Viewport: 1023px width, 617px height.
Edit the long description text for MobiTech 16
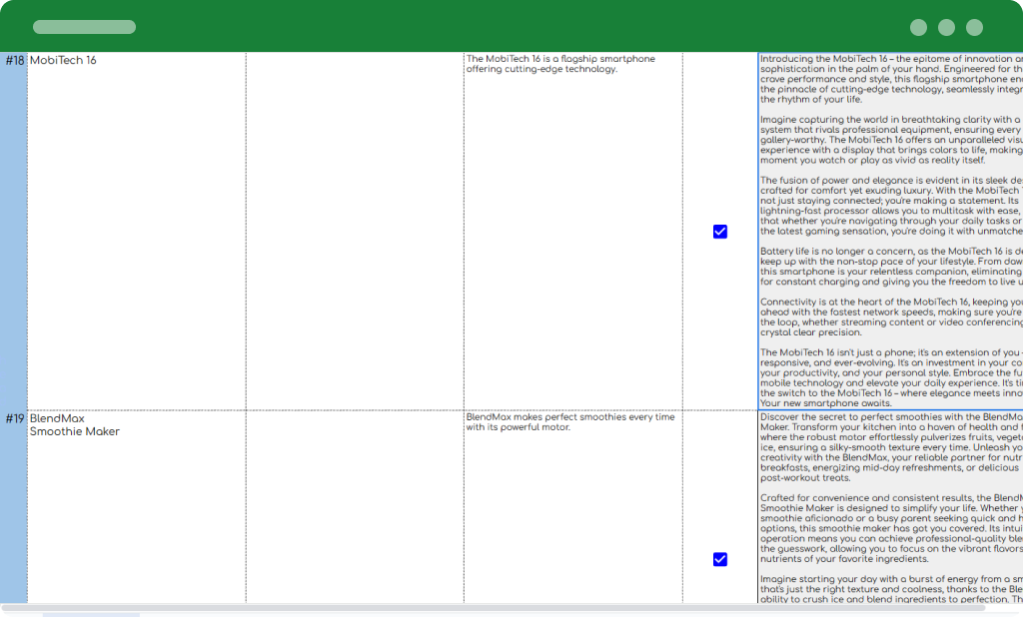click(x=890, y=231)
